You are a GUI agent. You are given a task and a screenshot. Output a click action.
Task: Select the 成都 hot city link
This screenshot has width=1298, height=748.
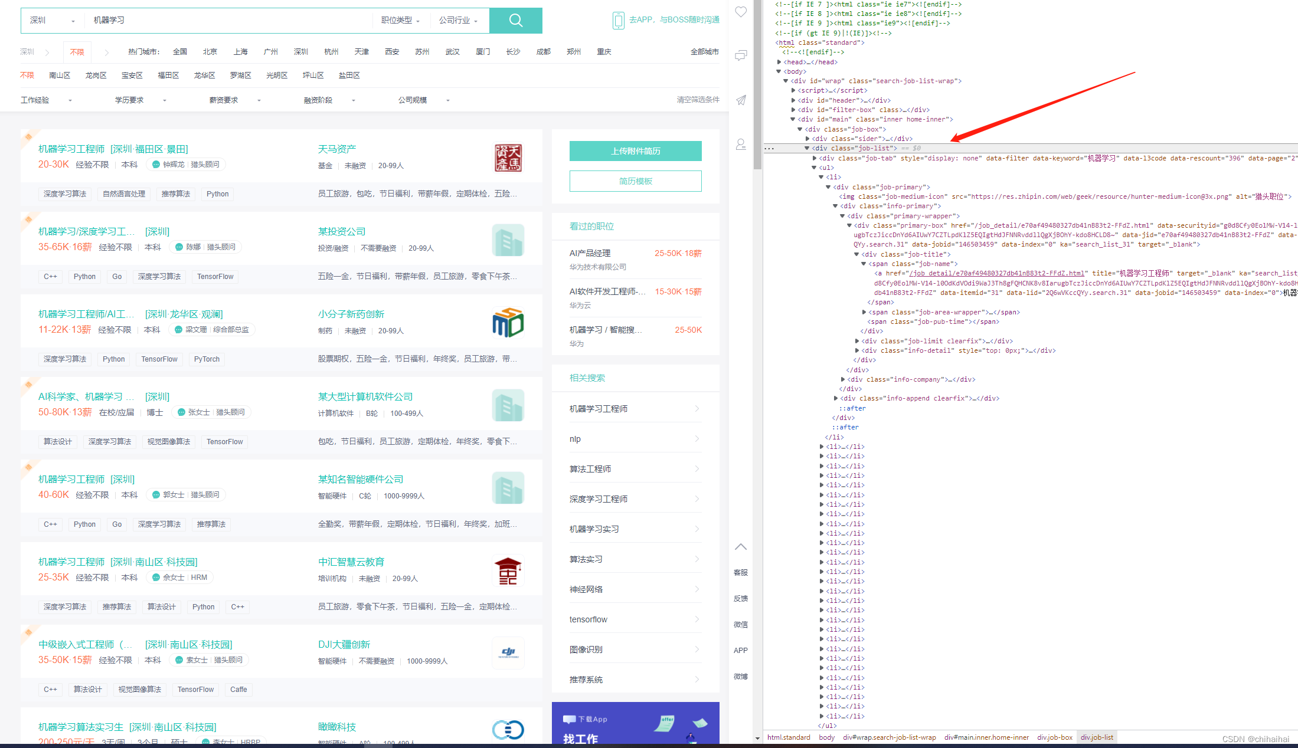coord(543,52)
